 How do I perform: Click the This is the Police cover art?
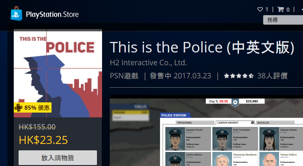(58, 74)
